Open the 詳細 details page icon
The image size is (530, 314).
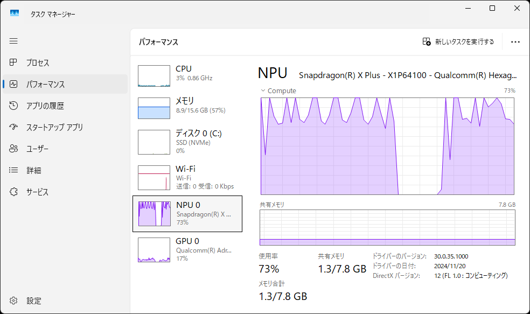[x=13, y=170]
